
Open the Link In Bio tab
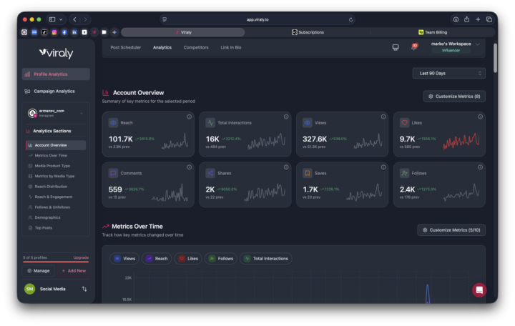231,47
